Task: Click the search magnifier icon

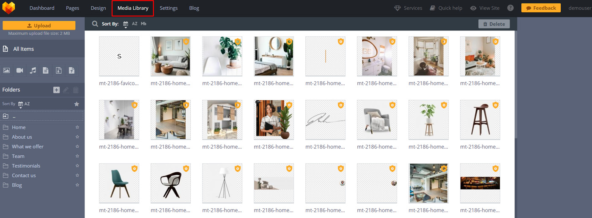Action: point(95,24)
